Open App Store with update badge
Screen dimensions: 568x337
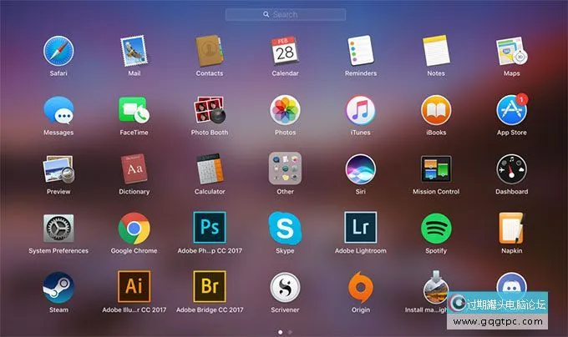(511, 110)
